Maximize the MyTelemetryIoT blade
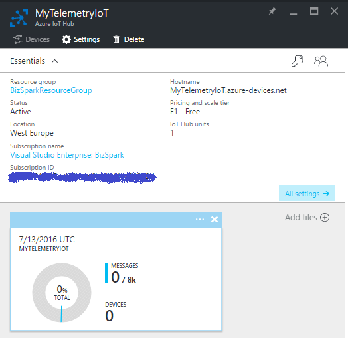The width and height of the screenshot is (348, 338). (314, 11)
